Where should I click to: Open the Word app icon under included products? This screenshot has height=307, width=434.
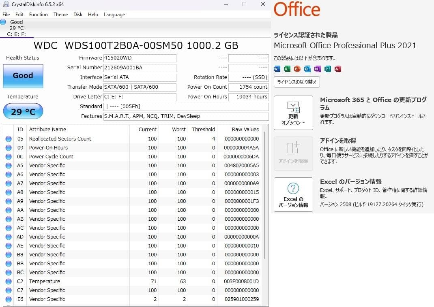click(277, 69)
